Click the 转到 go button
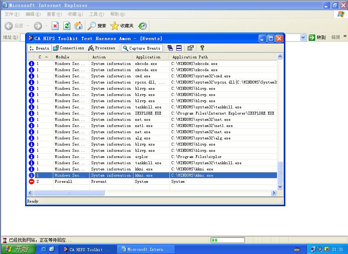Screen dimensions: 348x254 pyautogui.click(x=317, y=37)
